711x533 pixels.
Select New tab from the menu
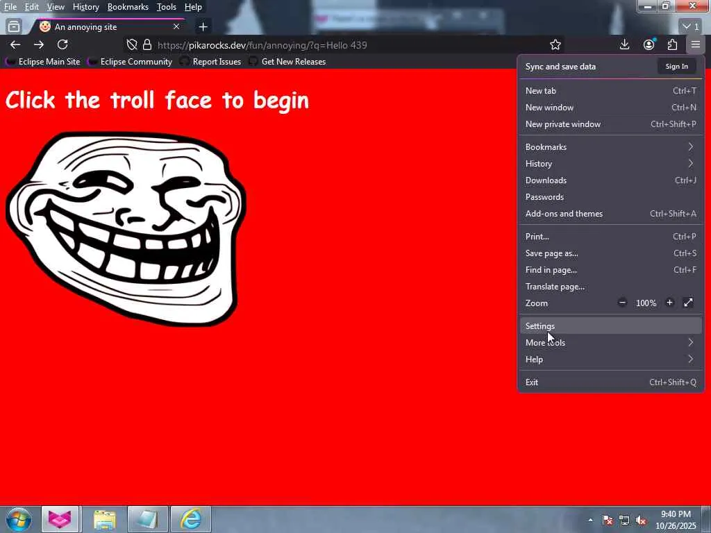coord(610,91)
